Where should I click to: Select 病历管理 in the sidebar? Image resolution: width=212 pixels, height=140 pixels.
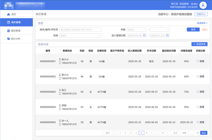(16, 22)
